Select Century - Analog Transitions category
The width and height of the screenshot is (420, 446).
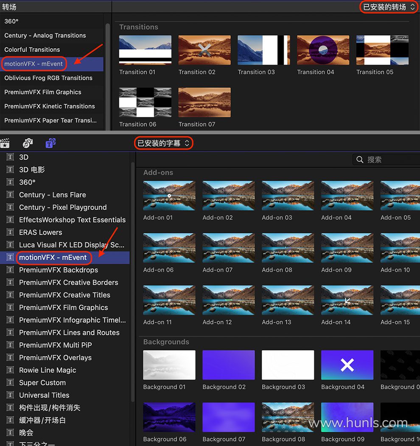coord(52,36)
